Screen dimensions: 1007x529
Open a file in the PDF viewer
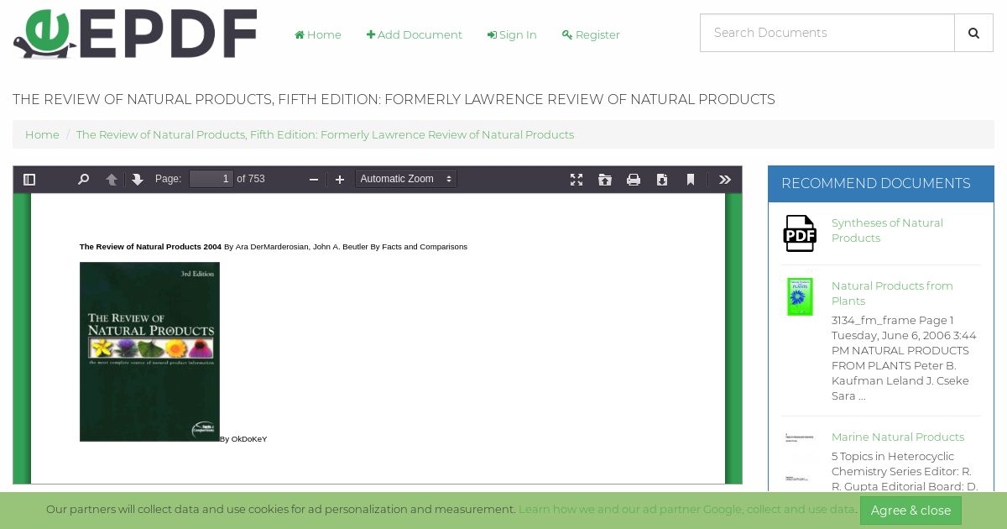(605, 180)
